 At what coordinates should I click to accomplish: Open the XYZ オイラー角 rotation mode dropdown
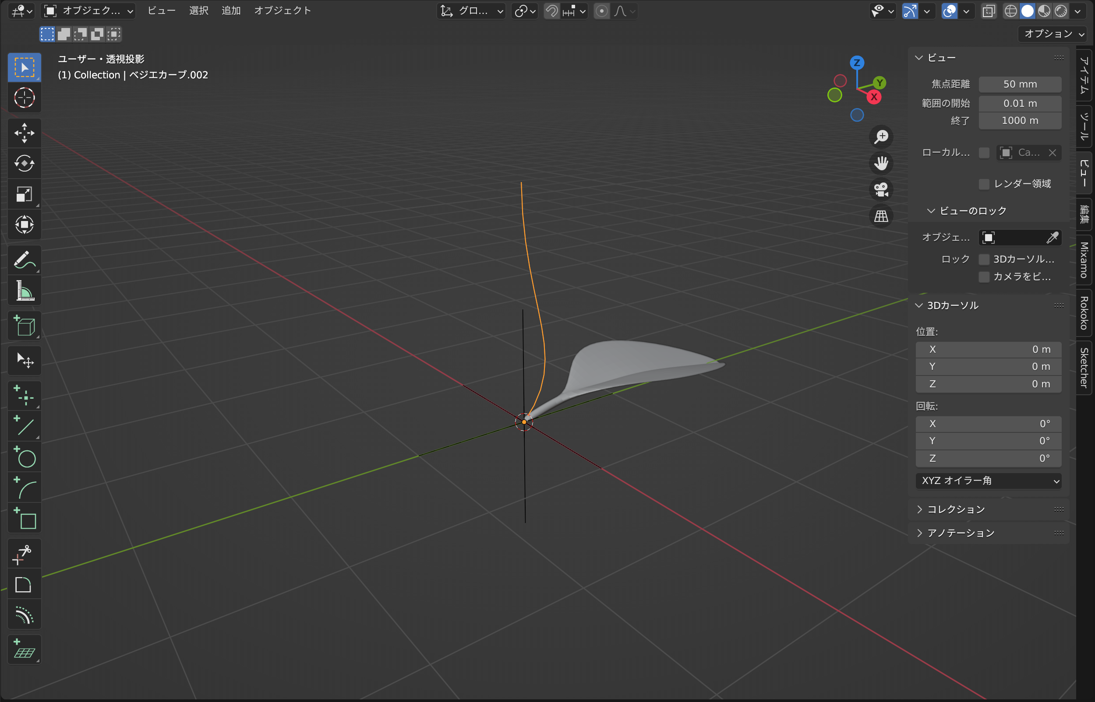988,481
